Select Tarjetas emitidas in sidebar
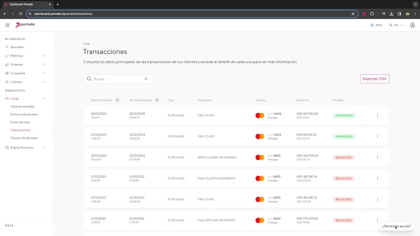This screenshot has width=420, height=236. [x=22, y=106]
